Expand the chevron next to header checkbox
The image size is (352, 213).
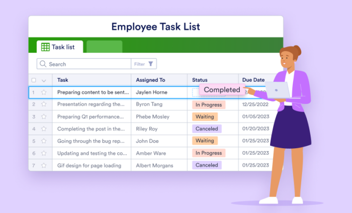44,80
